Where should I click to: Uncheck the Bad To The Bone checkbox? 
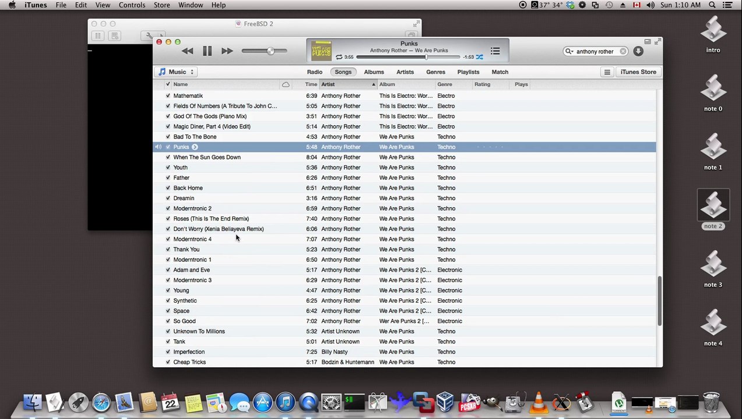168,137
